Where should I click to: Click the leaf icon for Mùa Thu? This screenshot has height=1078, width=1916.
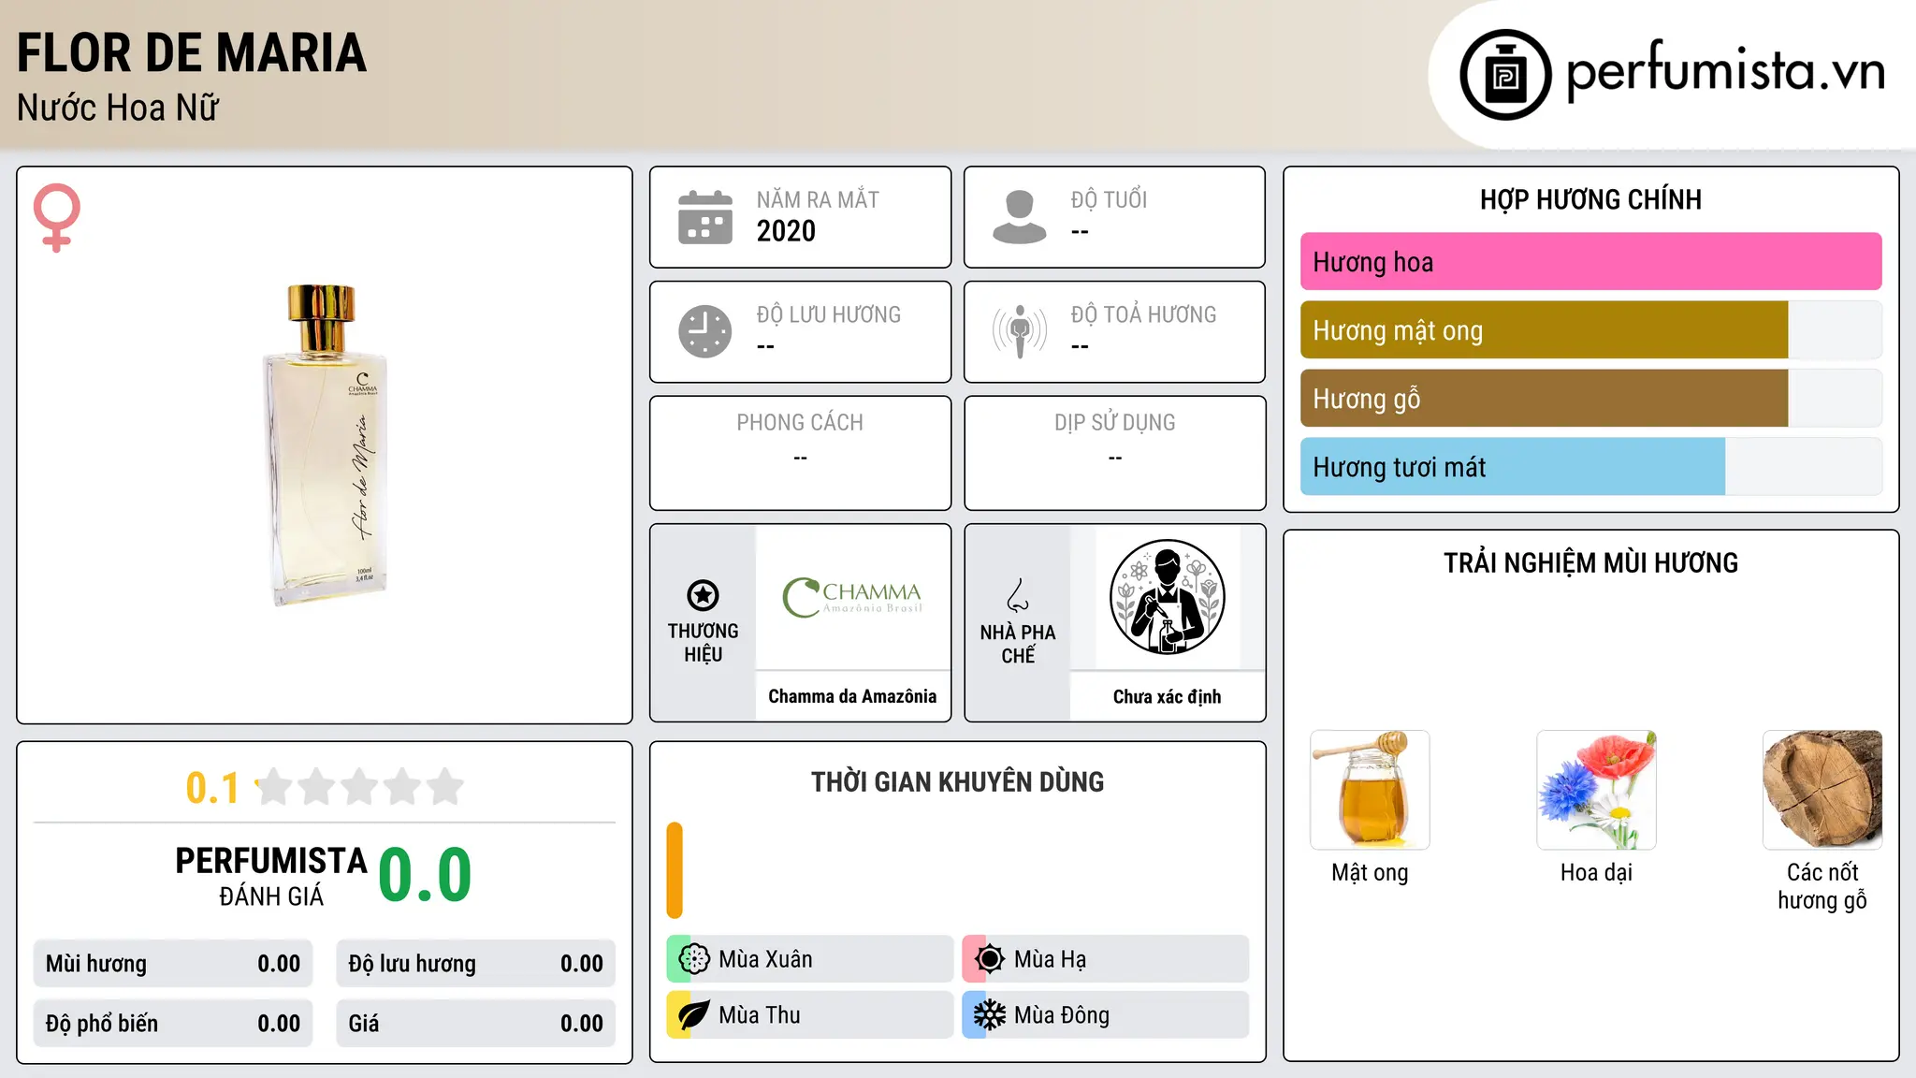click(x=694, y=1015)
